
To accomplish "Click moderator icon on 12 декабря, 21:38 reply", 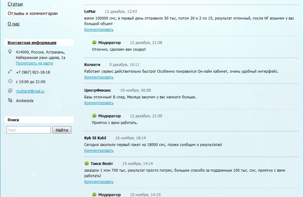I will [94, 42].
